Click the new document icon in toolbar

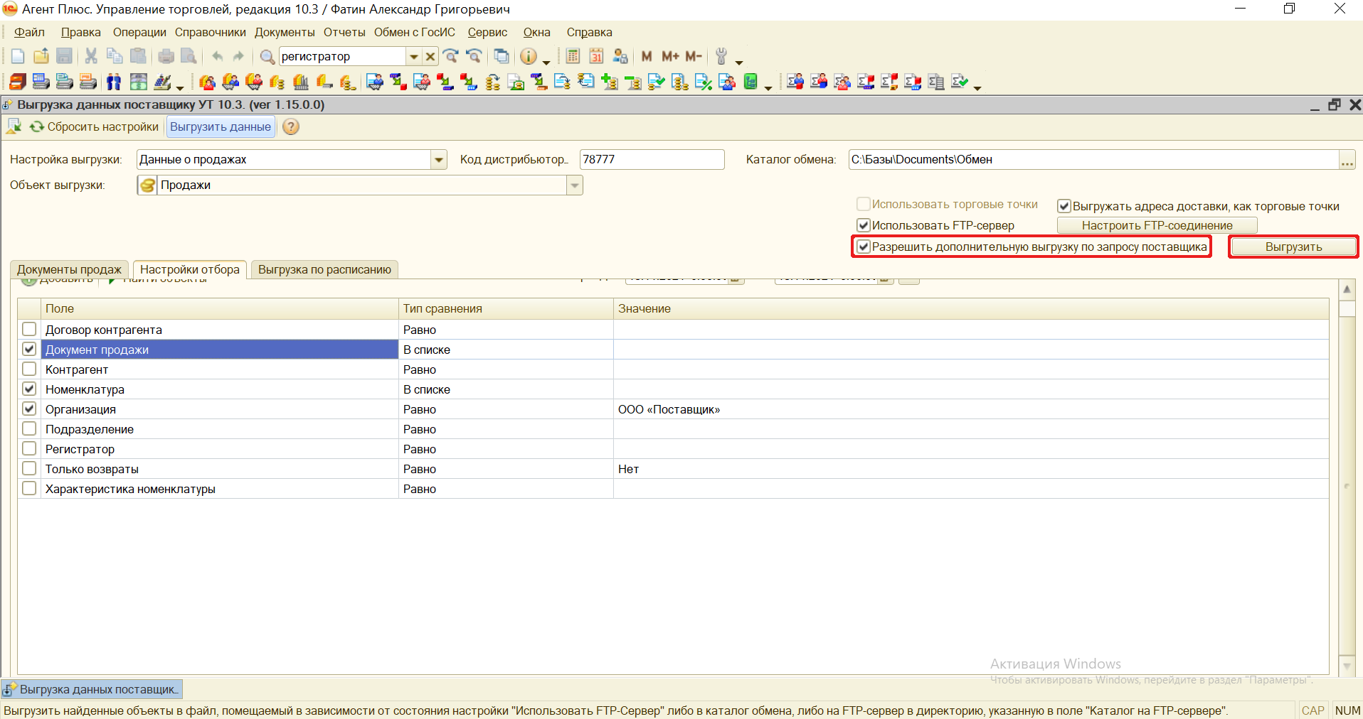point(18,56)
